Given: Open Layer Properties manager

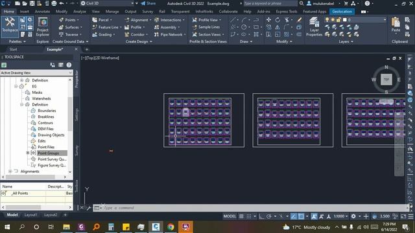Looking at the screenshot, I should click(x=314, y=27).
